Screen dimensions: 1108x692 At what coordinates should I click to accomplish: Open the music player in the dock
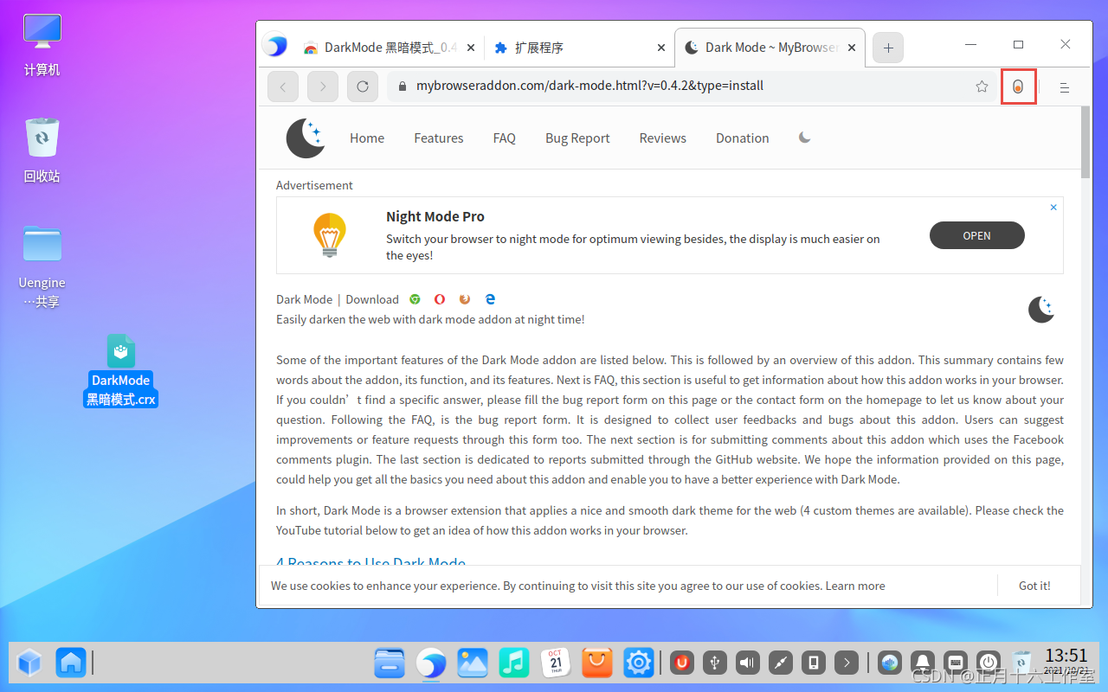(514, 663)
